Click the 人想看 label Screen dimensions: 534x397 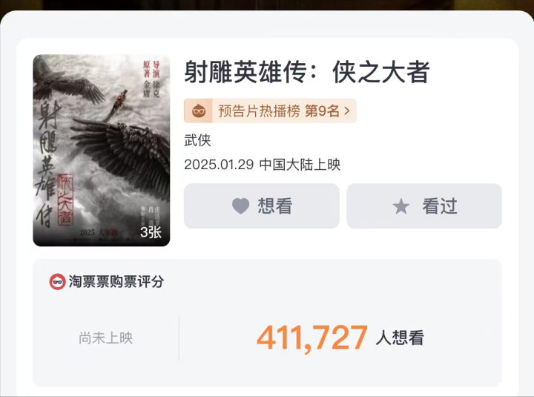400,338
